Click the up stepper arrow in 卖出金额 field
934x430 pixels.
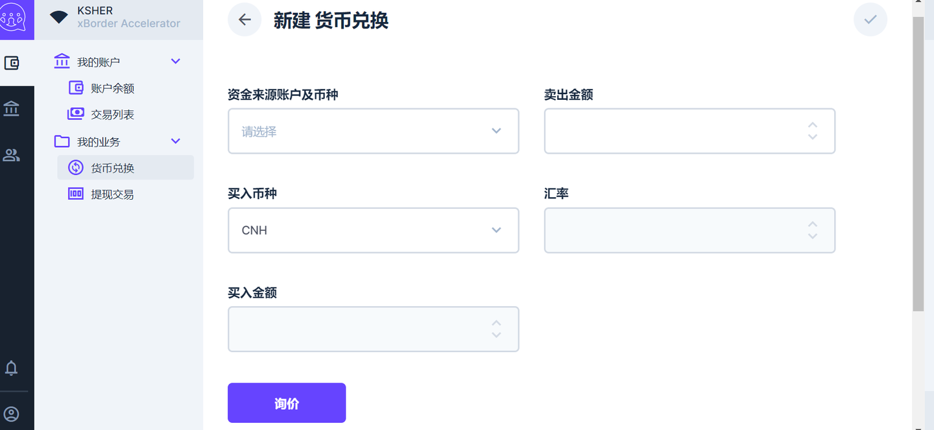(812, 125)
